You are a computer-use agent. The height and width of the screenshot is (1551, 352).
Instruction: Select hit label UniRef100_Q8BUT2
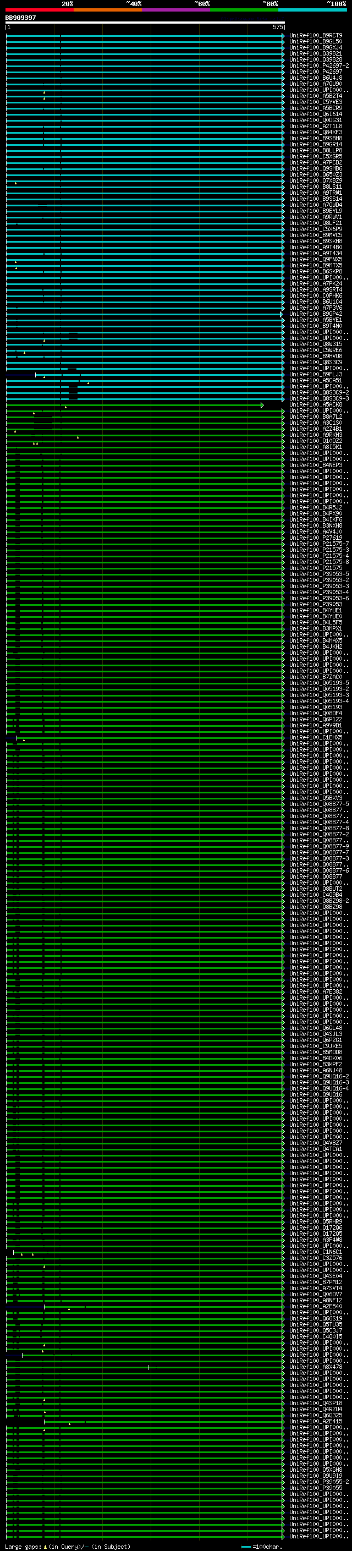tap(315, 889)
